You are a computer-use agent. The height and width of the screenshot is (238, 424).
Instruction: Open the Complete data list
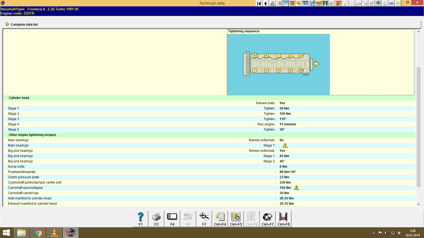24,24
